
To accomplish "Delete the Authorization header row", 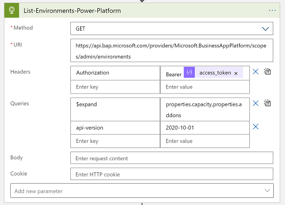I will pyautogui.click(x=255, y=72).
